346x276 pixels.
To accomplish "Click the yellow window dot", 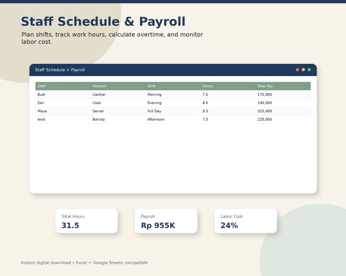I will (x=303, y=70).
